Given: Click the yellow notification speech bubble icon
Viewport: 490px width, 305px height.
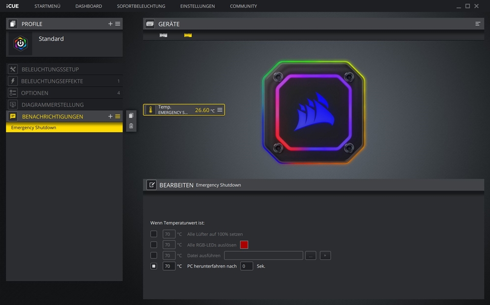Looking at the screenshot, I should pyautogui.click(x=13, y=116).
